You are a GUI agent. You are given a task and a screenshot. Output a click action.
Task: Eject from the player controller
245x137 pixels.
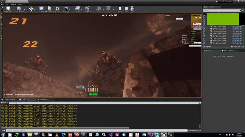click(132, 9)
